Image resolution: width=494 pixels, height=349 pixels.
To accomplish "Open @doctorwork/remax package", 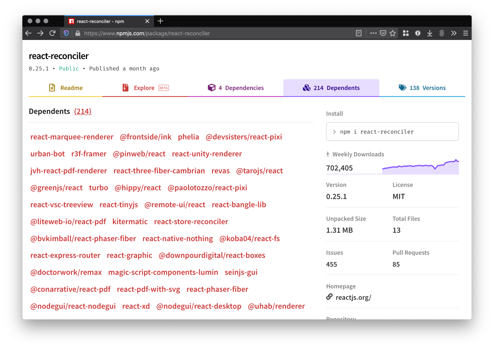I will click(x=66, y=272).
